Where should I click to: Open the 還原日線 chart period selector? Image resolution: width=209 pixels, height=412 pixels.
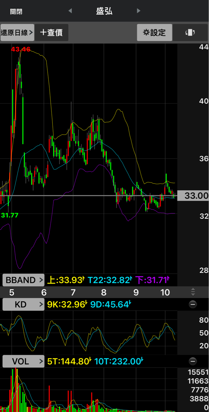[17, 33]
